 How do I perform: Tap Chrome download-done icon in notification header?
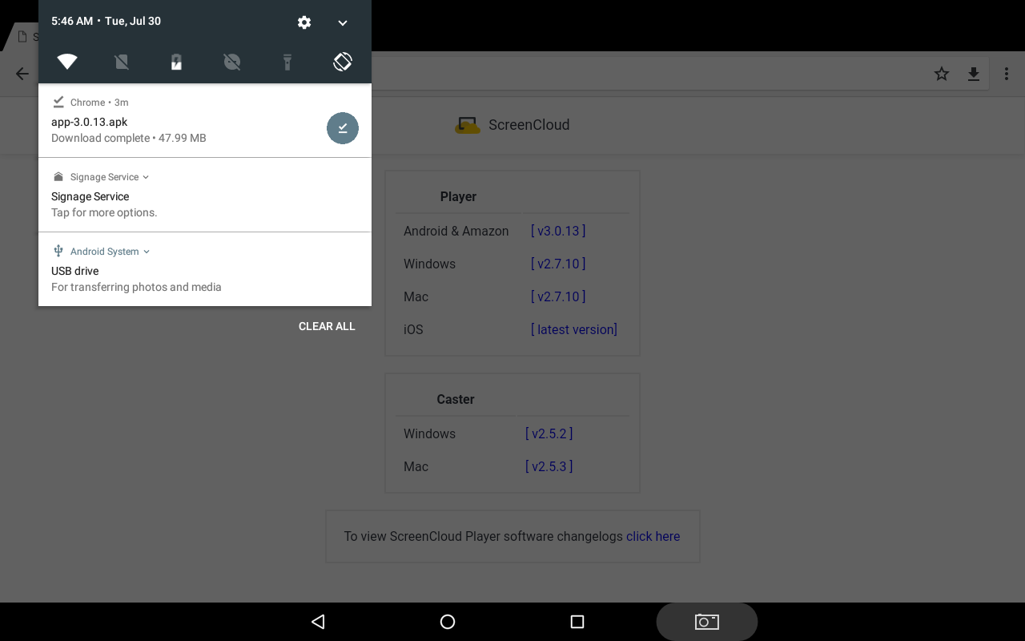pyautogui.click(x=58, y=102)
